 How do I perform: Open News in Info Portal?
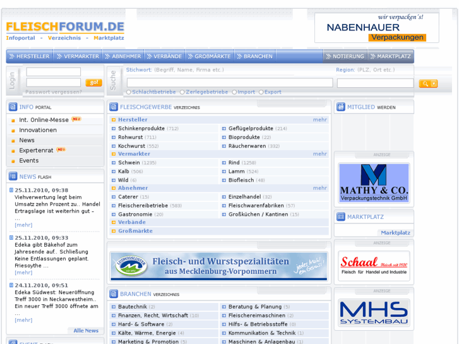pos(27,140)
